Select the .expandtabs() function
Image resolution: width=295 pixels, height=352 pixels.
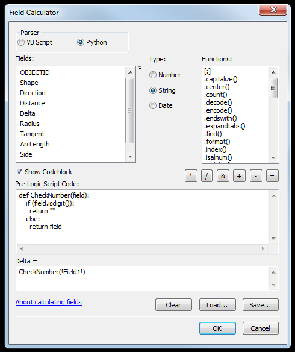click(x=225, y=126)
